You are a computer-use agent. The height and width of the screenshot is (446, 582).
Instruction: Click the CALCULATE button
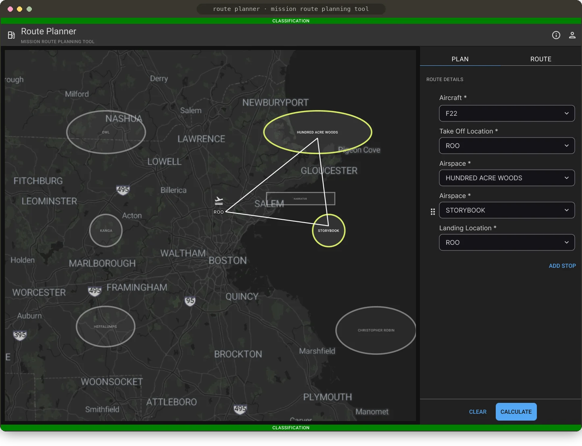pos(516,412)
